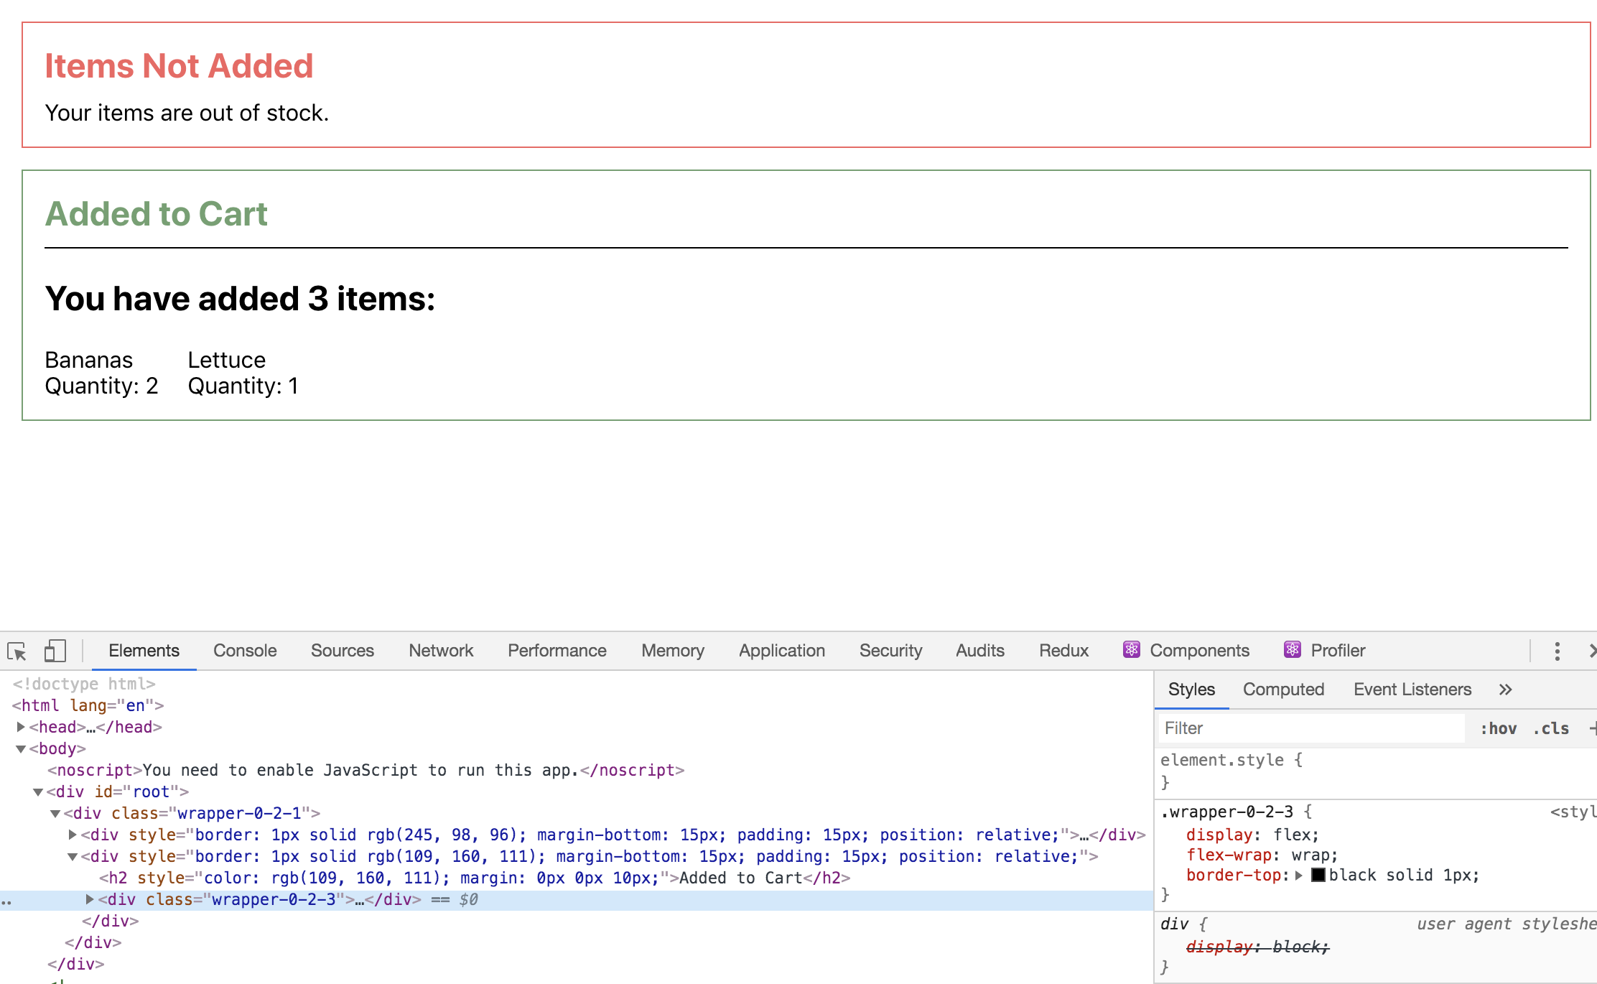Click the React Components tab icon
Screen dimensions: 1597x984
(x=1132, y=649)
